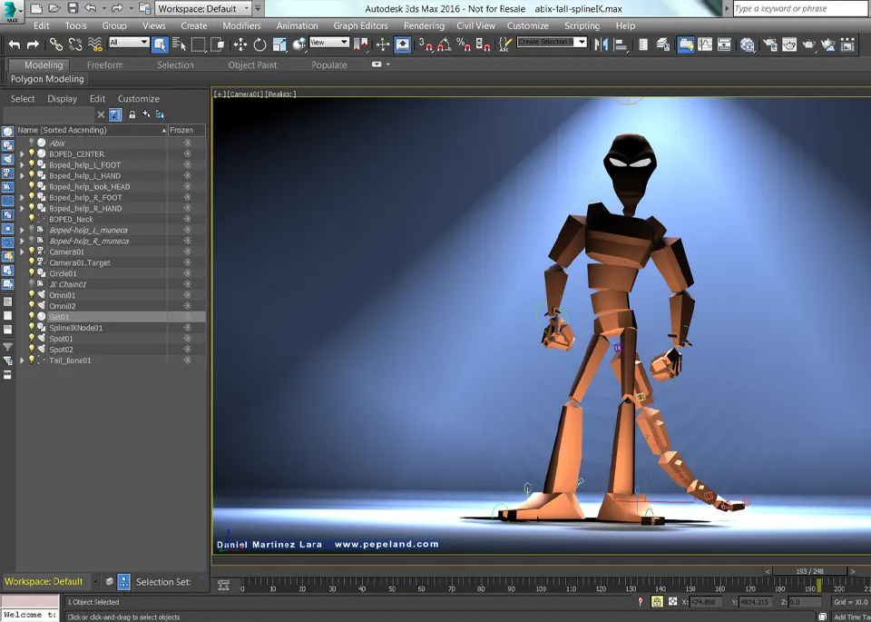Click the Select and Link chain icon

[x=56, y=44]
